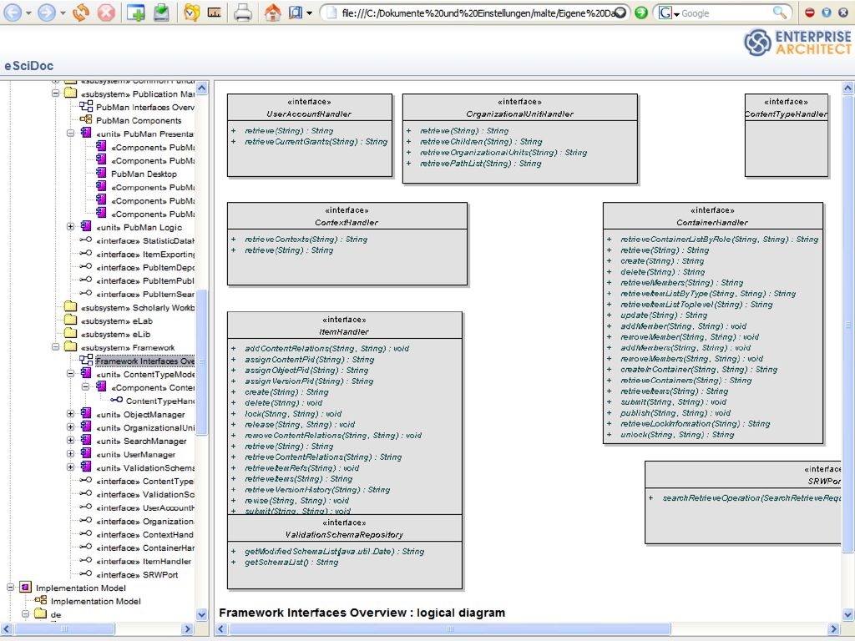855x641 pixels.
Task: Click the eLib subsystem folder icon
Action: [71, 334]
